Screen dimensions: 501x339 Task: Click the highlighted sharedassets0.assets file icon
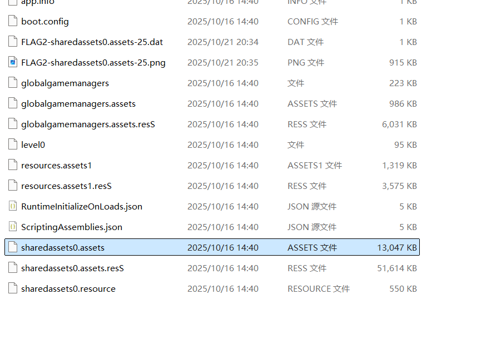point(13,247)
